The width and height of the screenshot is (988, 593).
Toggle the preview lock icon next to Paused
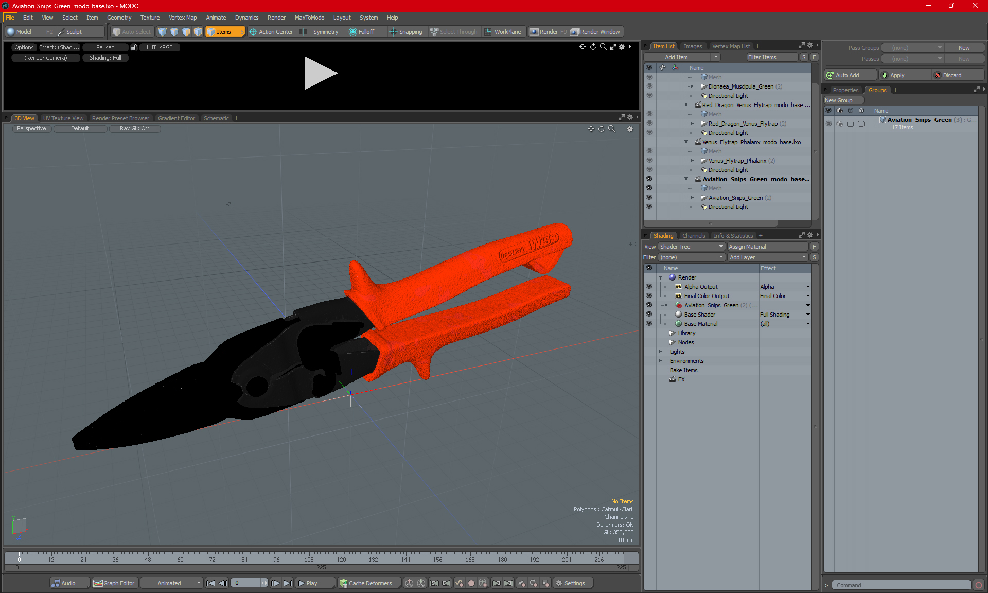[x=134, y=47]
